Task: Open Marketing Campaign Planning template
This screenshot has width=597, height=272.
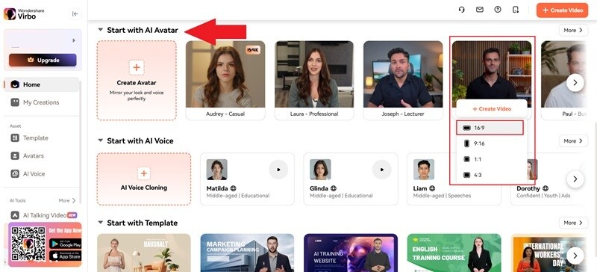Action: coord(247,253)
